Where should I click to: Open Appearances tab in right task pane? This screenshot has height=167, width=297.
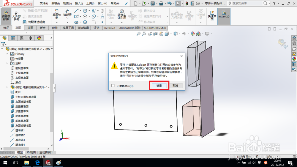point(294,59)
